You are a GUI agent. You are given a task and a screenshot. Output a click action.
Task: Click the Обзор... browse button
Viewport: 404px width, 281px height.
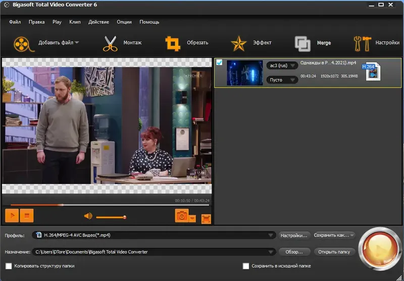(294, 252)
